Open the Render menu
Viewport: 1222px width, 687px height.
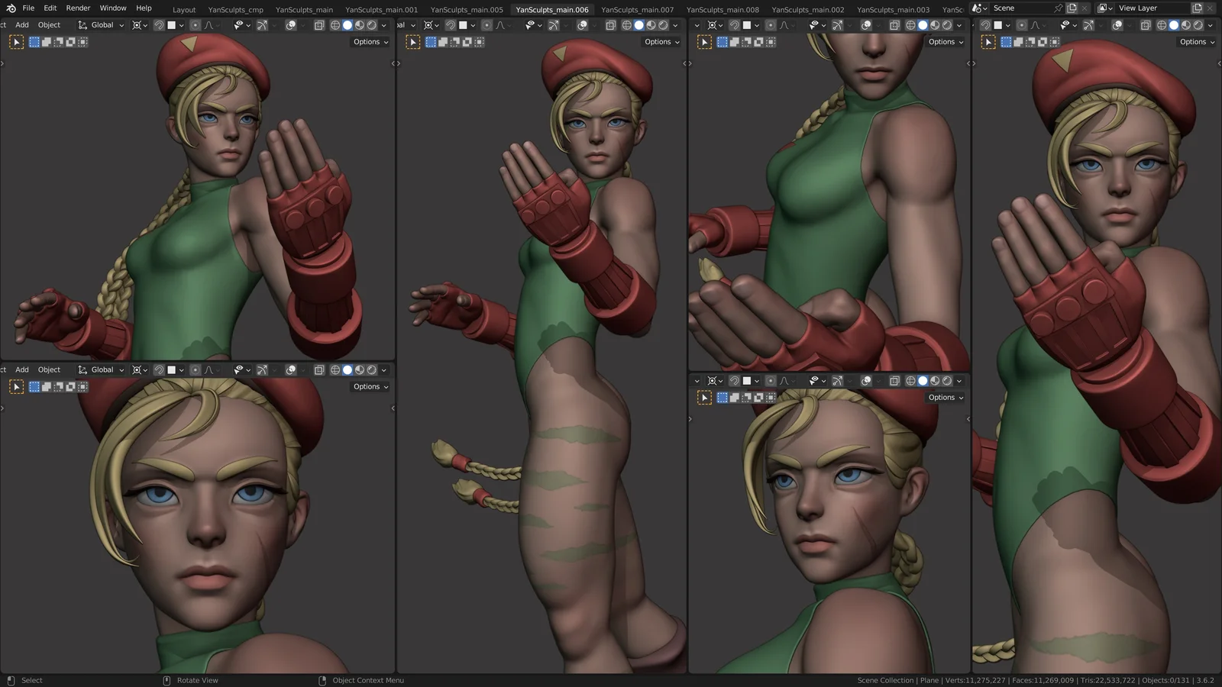click(x=77, y=8)
